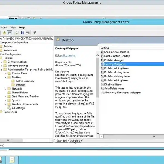164x164 pixels.
Task: Select the Prohibit changes setting
Action: click(x=114, y=60)
